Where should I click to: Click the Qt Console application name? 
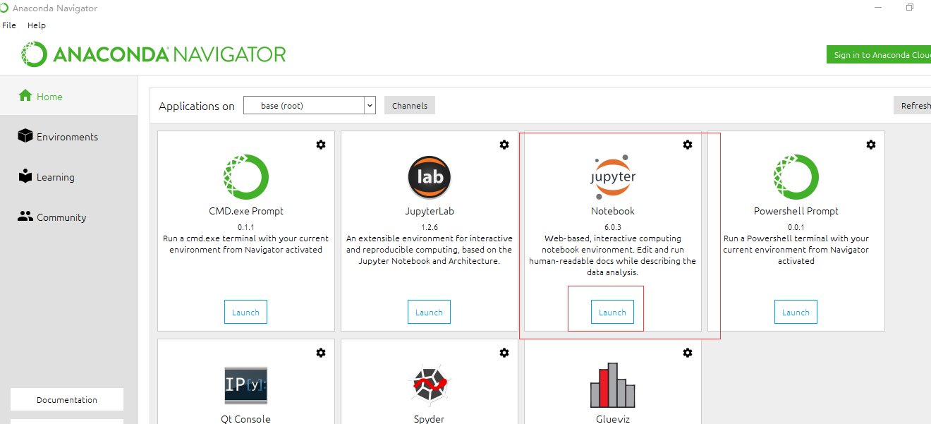click(245, 419)
